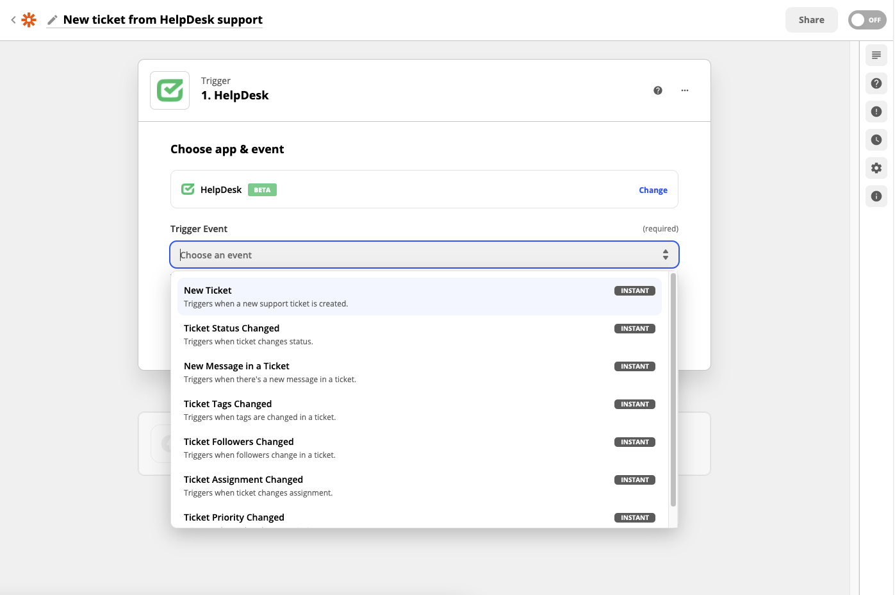The image size is (895, 595).
Task: Go back using the left chevron arrow
Action: 13,20
